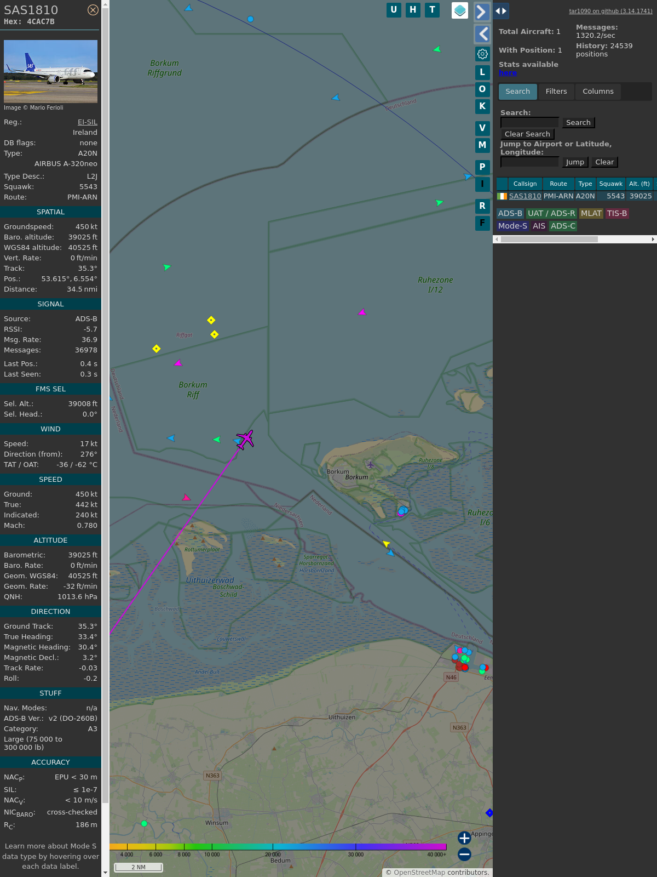Toggle the UAT / ADS-R source legend
The image size is (657, 877).
click(x=551, y=214)
